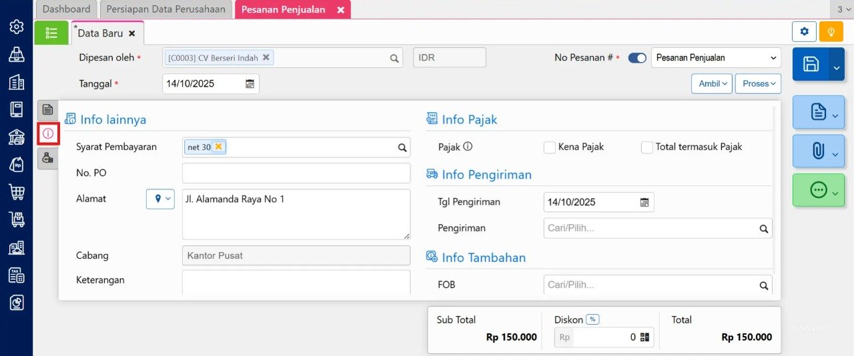854x356 pixels.
Task: Open the company building module in the sidebar
Action: tap(17, 82)
